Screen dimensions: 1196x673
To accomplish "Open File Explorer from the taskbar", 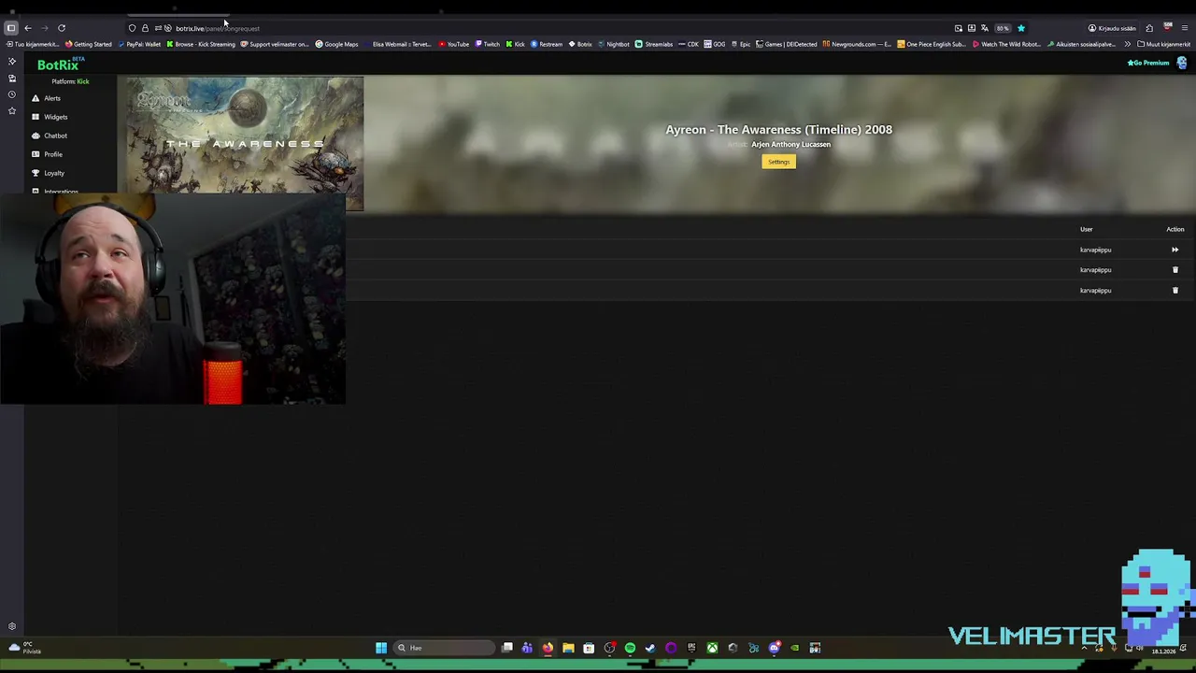I will [568, 648].
